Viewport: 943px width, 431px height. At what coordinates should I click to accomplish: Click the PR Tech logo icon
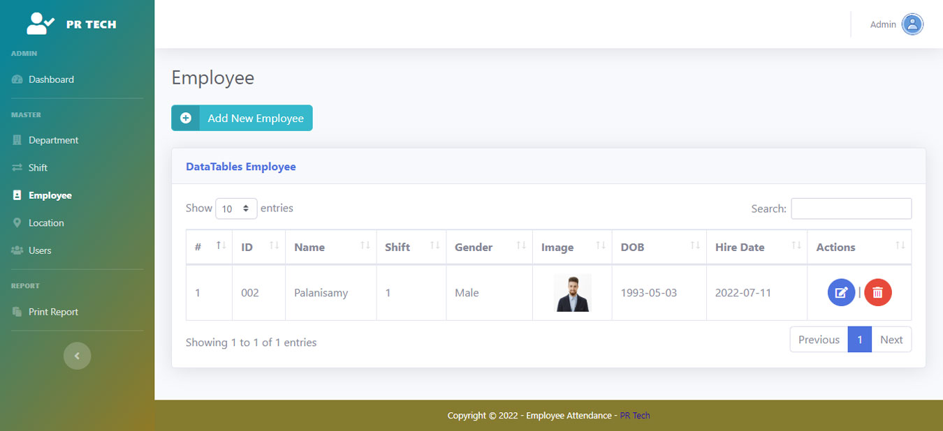click(x=40, y=24)
